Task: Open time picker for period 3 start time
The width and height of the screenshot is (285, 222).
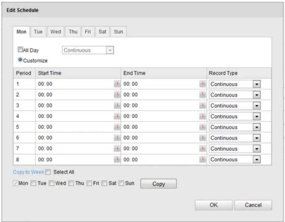Action: [117, 105]
